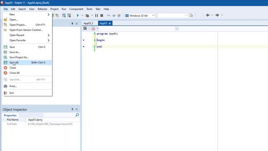This screenshot has width=268, height=151.
Task: Switch to the App03_f editor tab
Action: click(x=88, y=23)
